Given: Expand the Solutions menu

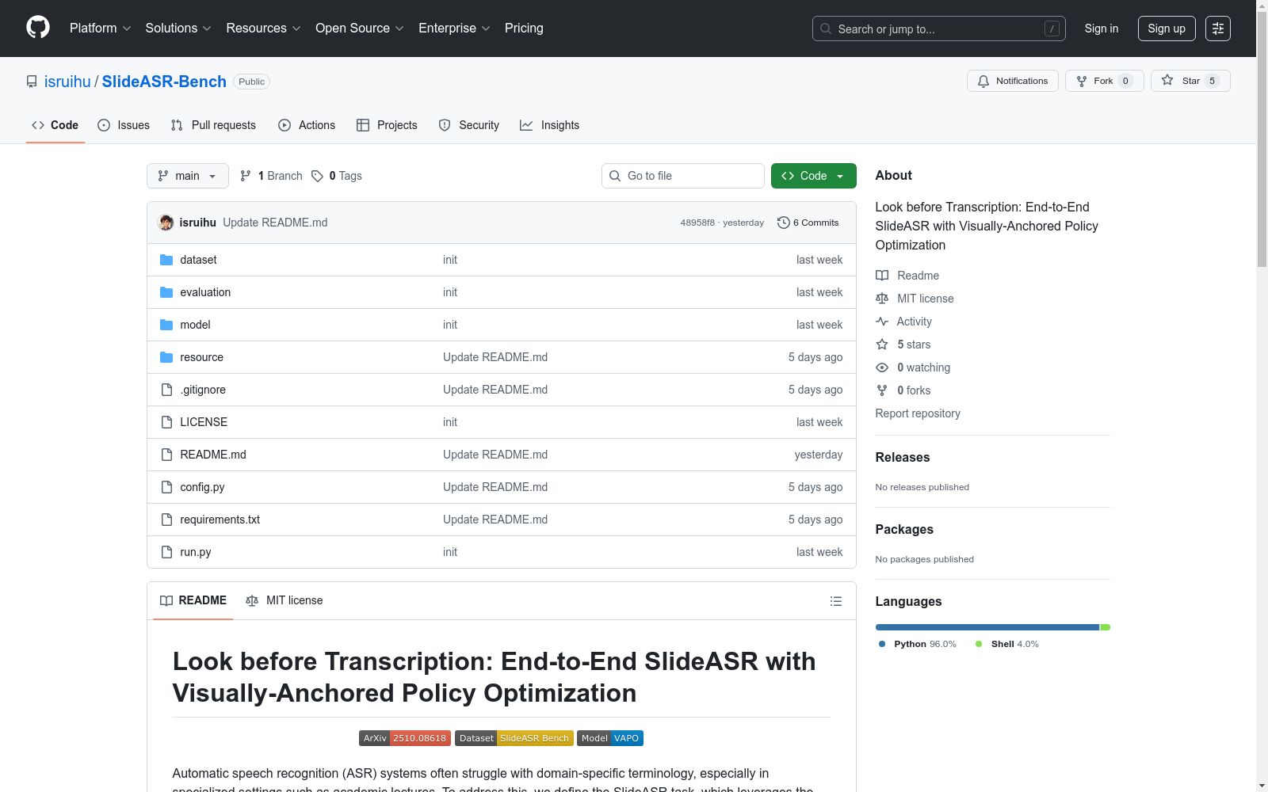Looking at the screenshot, I should click(x=178, y=29).
